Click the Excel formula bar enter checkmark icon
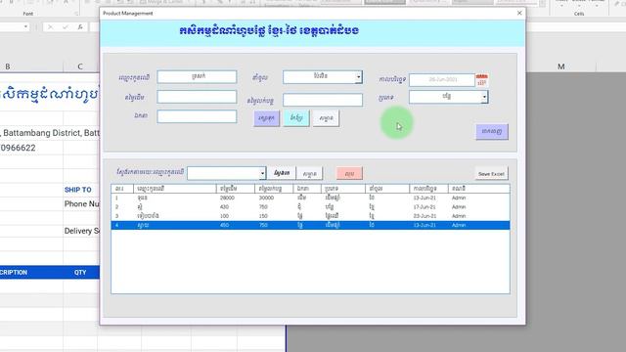The image size is (626, 352). pyautogui.click(x=66, y=27)
